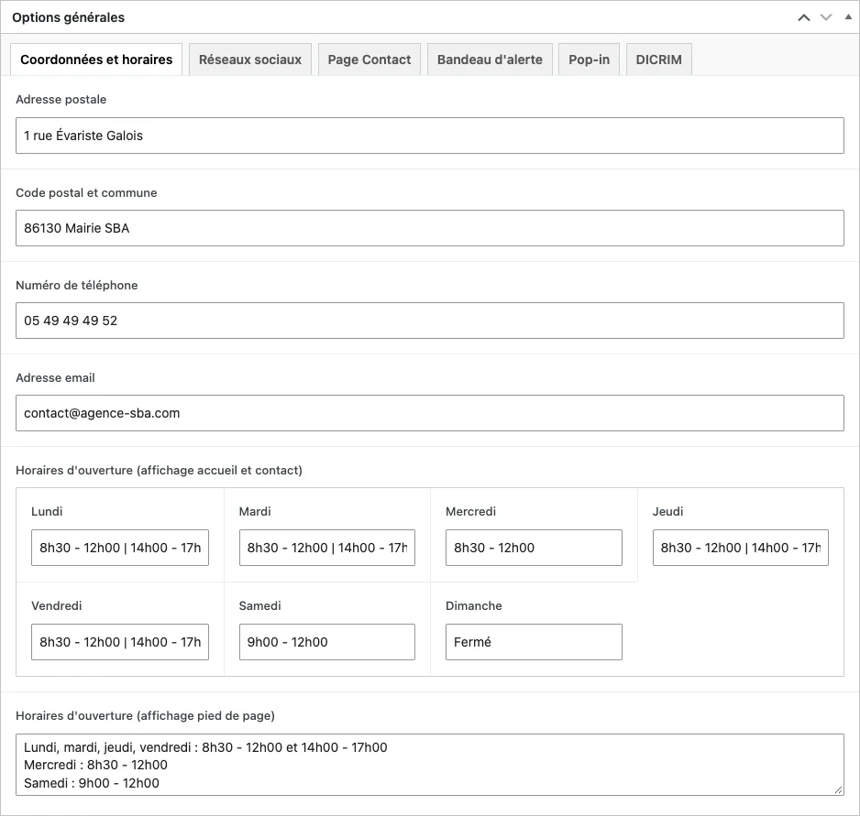Edit Lundi opening hours field
860x816 pixels.
point(120,548)
